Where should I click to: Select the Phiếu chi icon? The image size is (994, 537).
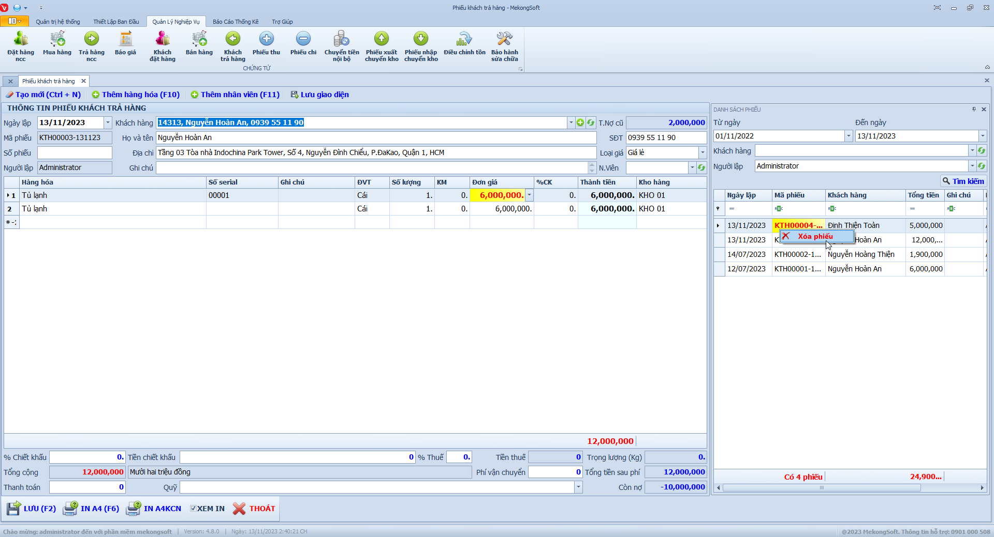pyautogui.click(x=303, y=39)
